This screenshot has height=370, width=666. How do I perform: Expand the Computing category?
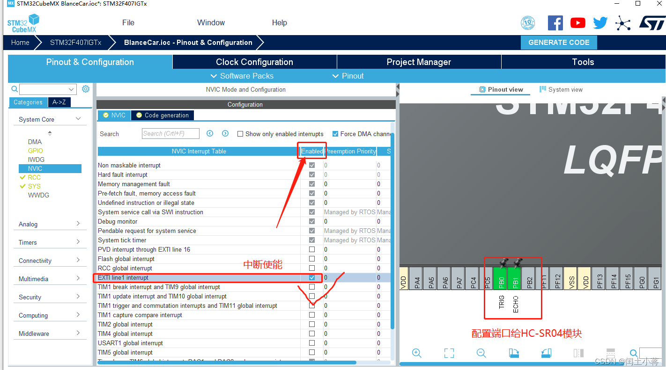click(x=78, y=315)
